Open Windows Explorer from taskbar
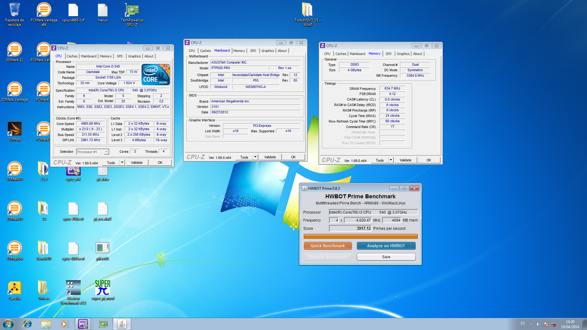Image resolution: width=587 pixels, height=330 pixels. click(46, 324)
